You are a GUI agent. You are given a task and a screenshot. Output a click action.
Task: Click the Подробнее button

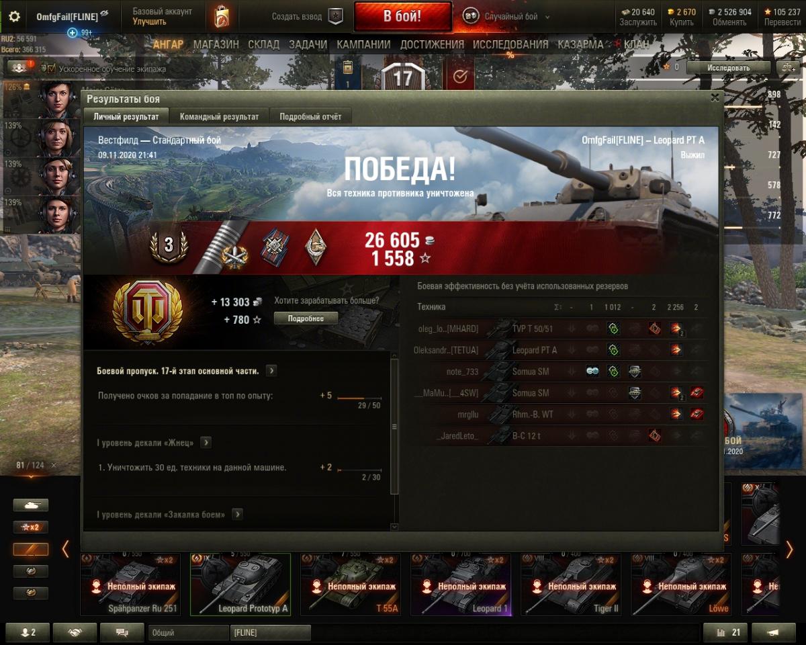(x=306, y=318)
